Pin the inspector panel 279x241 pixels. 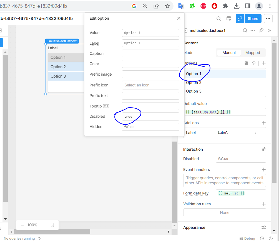(x=261, y=30)
